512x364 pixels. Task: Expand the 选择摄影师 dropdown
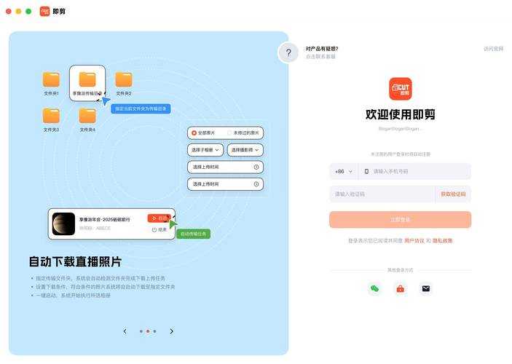[x=245, y=150]
